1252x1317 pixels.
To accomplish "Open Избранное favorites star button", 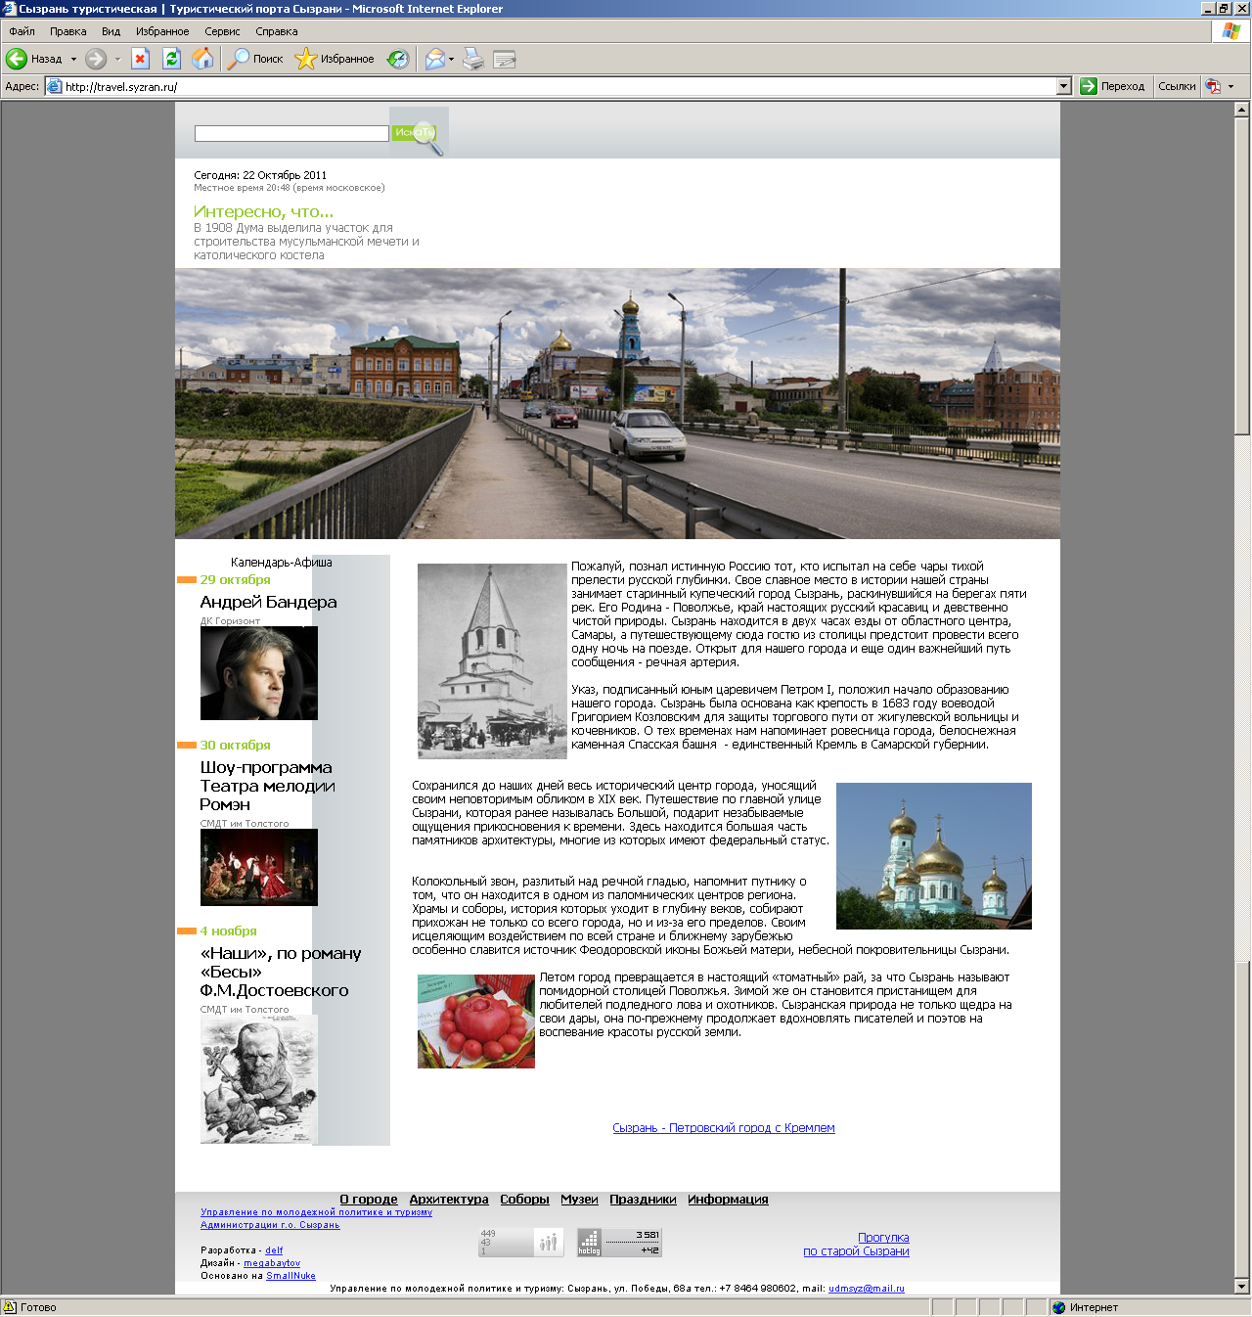I will (335, 59).
